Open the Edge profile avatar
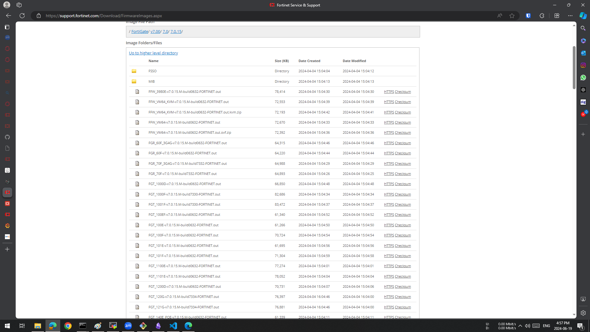The width and height of the screenshot is (590, 332). pyautogui.click(x=6, y=5)
